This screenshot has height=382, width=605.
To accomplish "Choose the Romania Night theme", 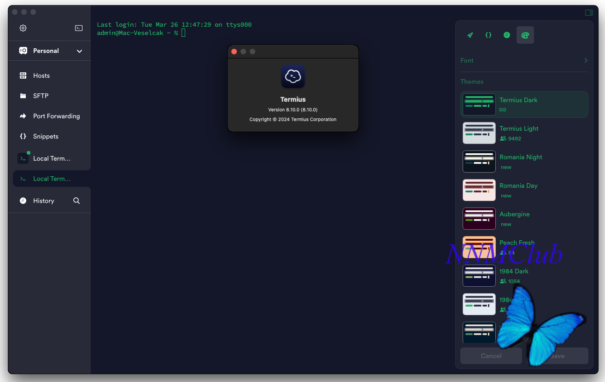I will [x=524, y=162].
